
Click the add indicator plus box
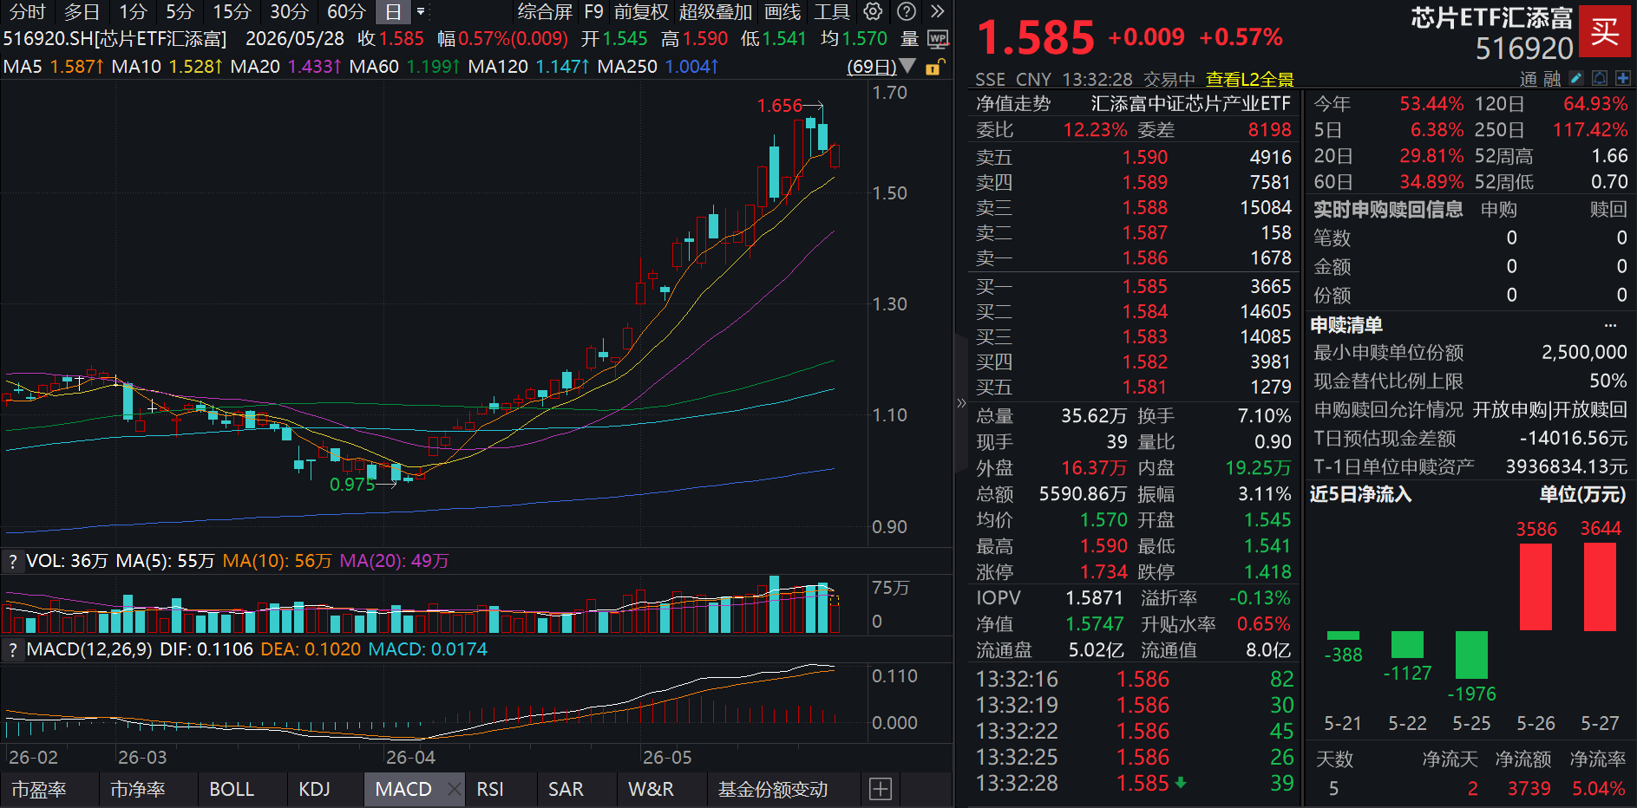coord(881,789)
